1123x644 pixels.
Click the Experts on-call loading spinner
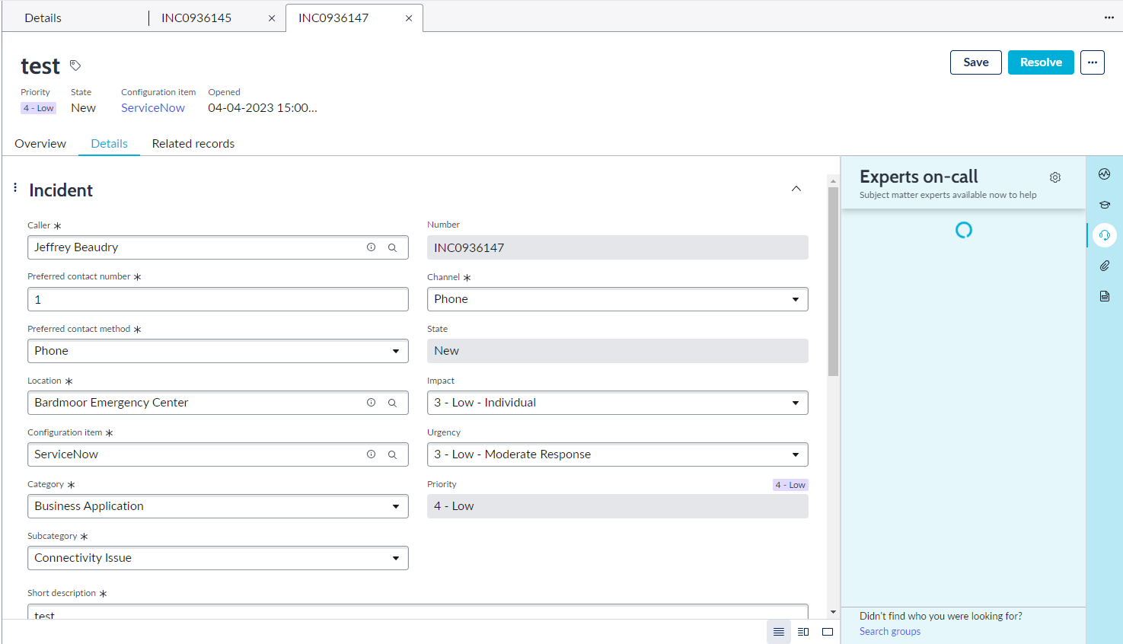[964, 229]
